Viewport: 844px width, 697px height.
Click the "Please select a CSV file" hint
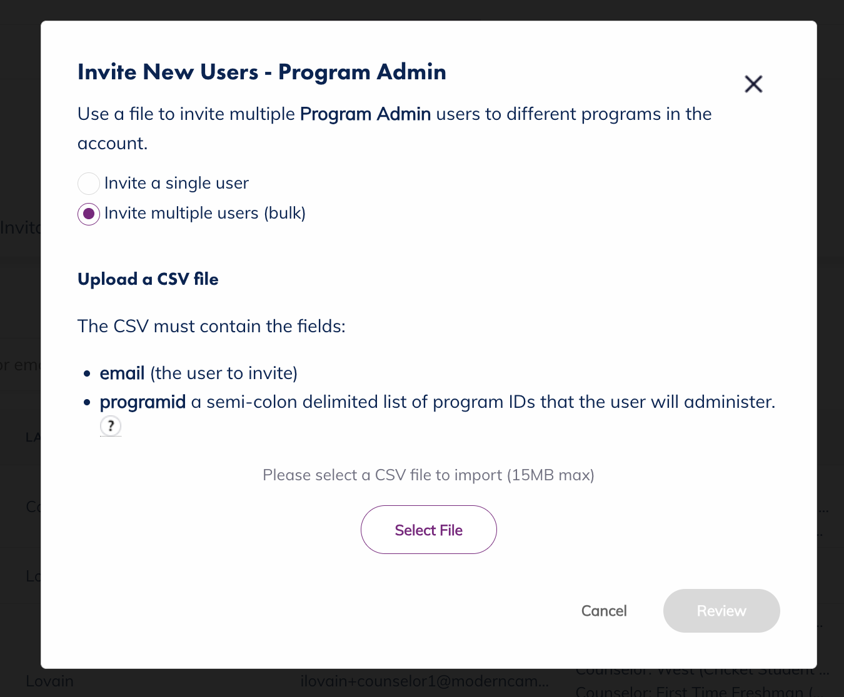[x=428, y=475]
